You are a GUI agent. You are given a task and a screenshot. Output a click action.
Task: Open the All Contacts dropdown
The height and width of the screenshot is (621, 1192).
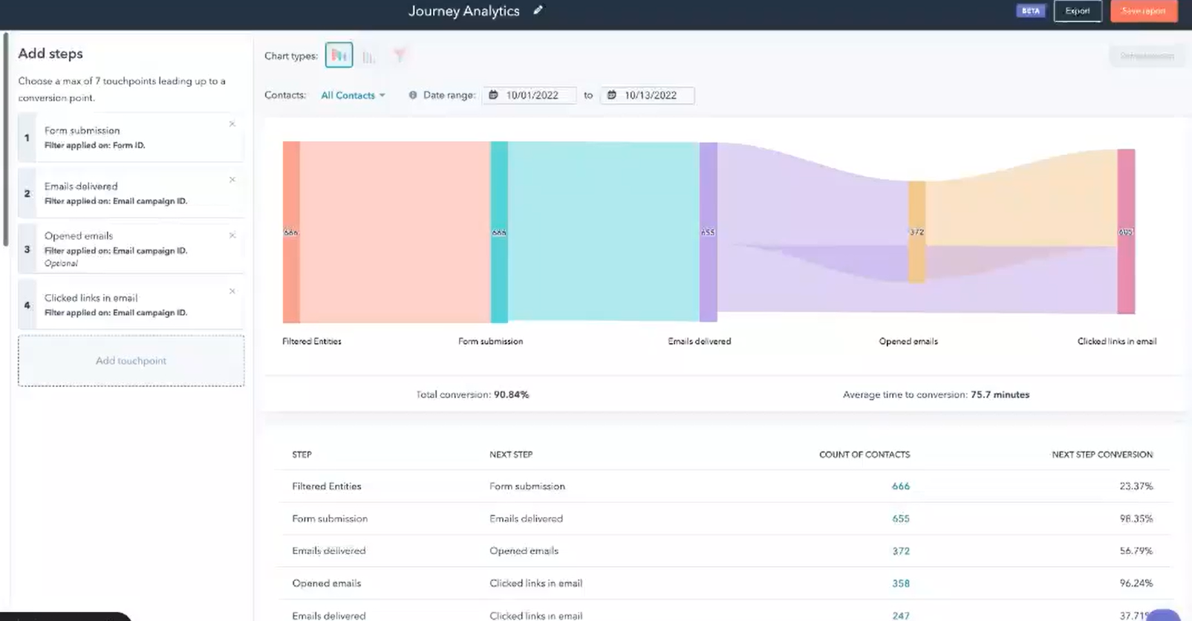pyautogui.click(x=353, y=95)
